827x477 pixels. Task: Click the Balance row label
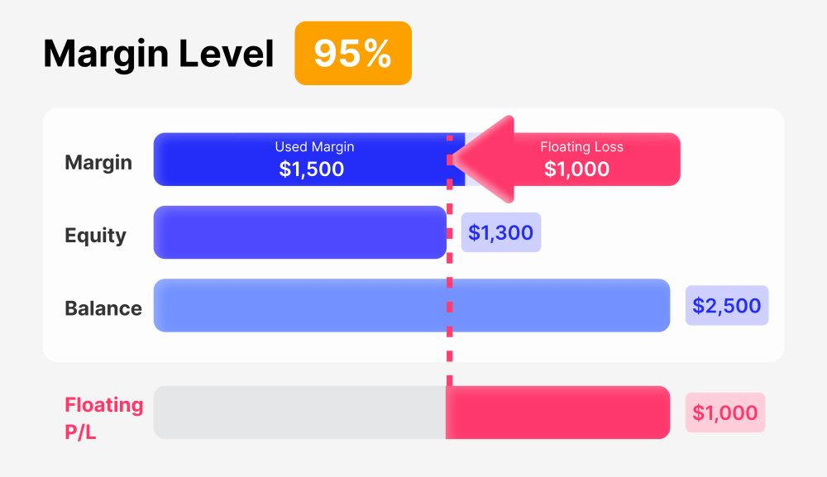(103, 308)
